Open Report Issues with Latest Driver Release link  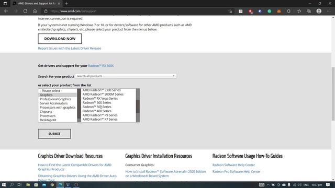coord(70,49)
